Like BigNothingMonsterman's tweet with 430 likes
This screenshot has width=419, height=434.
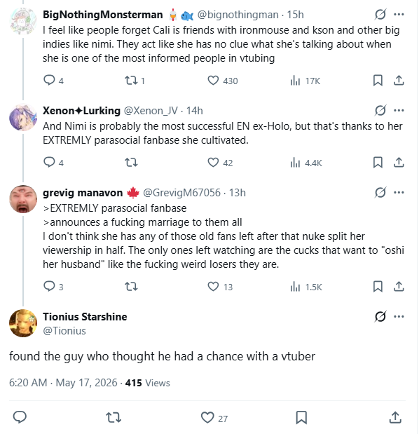pos(222,81)
